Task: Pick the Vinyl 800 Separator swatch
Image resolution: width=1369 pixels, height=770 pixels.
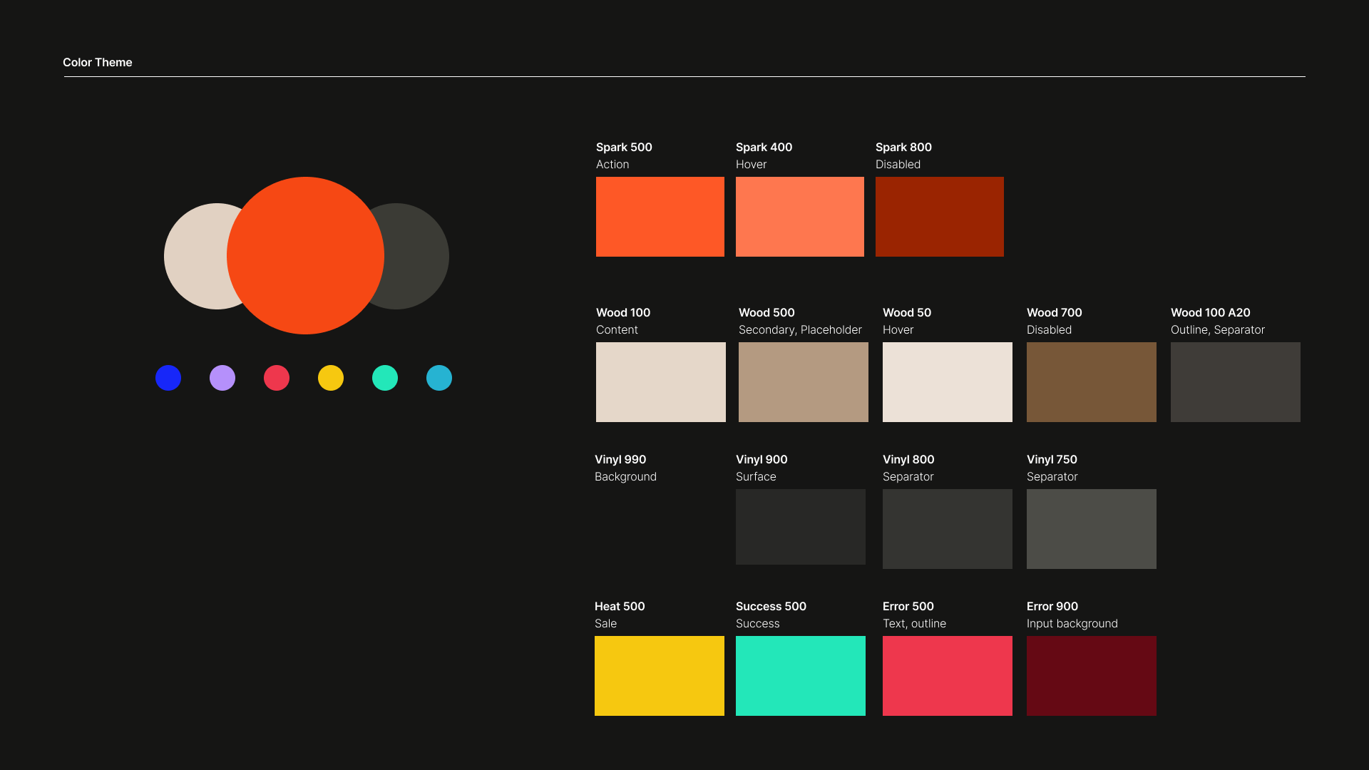Action: [947, 528]
